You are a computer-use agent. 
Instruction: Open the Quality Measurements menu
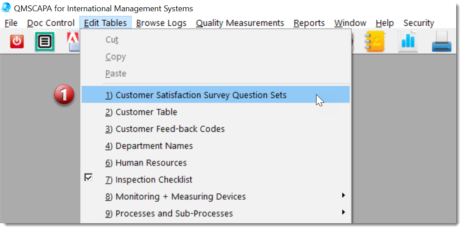point(240,23)
